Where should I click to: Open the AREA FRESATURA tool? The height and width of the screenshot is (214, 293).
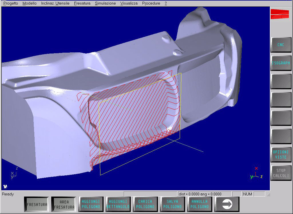[64, 204]
